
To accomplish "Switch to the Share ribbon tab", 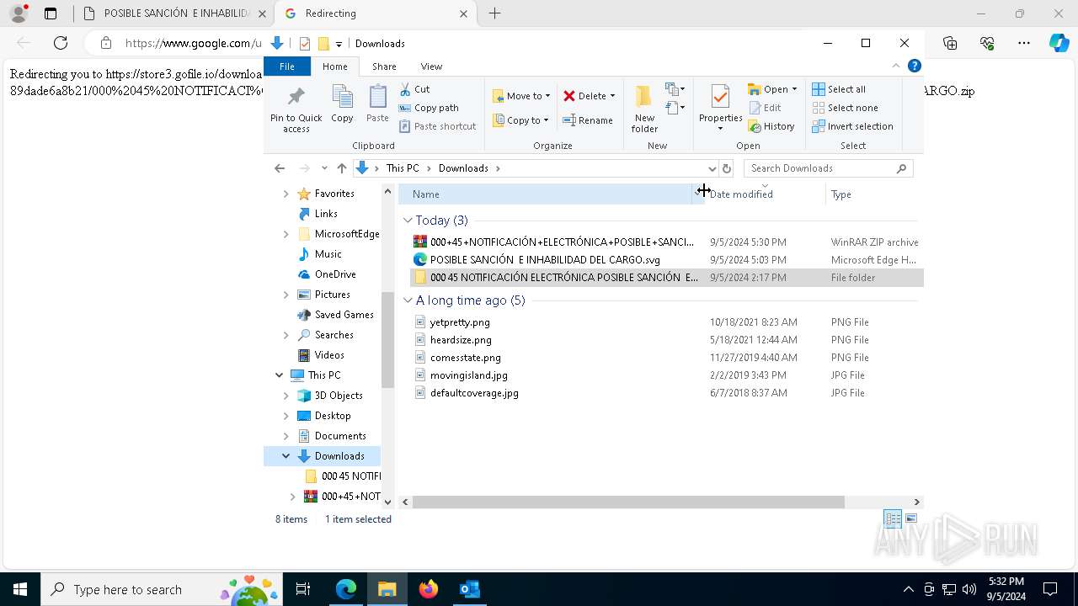I will [x=384, y=66].
